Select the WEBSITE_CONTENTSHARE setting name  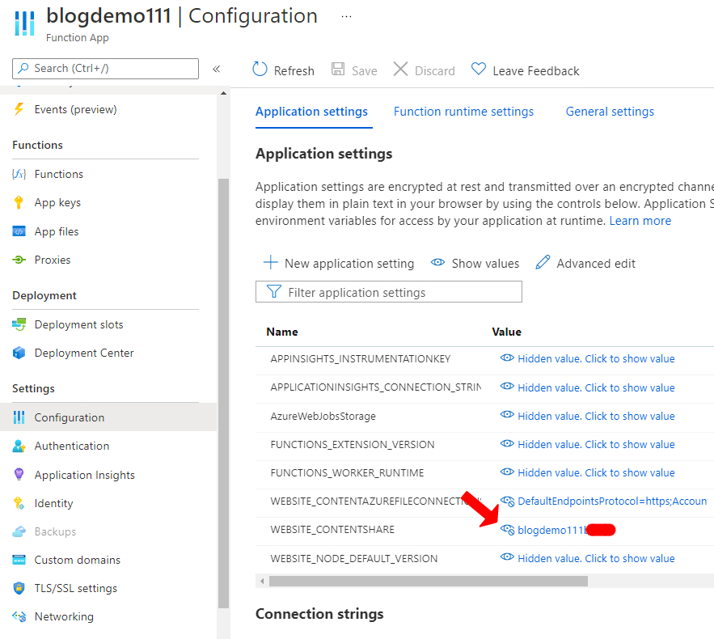tap(332, 529)
